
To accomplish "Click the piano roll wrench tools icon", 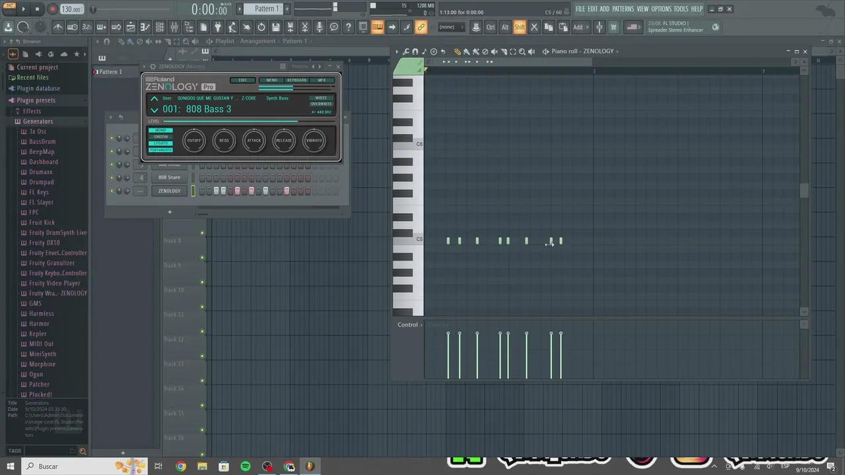I will click(406, 51).
